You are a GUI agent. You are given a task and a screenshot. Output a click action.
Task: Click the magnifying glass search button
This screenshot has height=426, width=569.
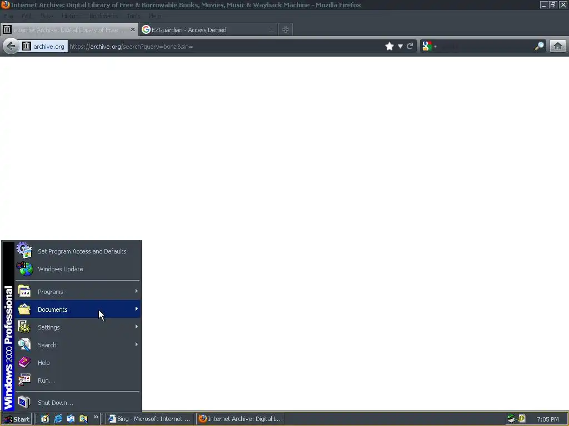click(x=539, y=47)
